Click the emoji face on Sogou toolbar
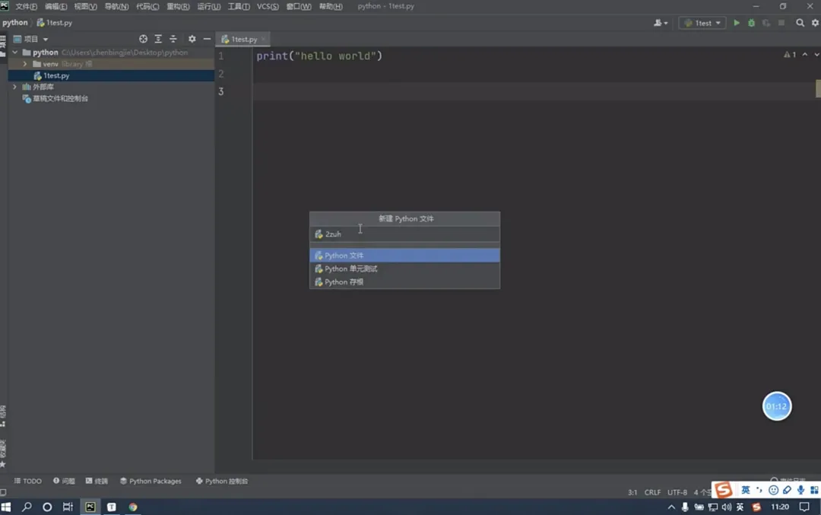 (773, 491)
